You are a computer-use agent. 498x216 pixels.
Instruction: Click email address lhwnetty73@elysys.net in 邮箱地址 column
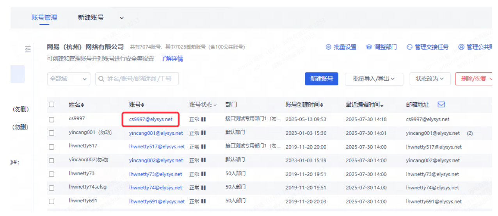[432, 174]
